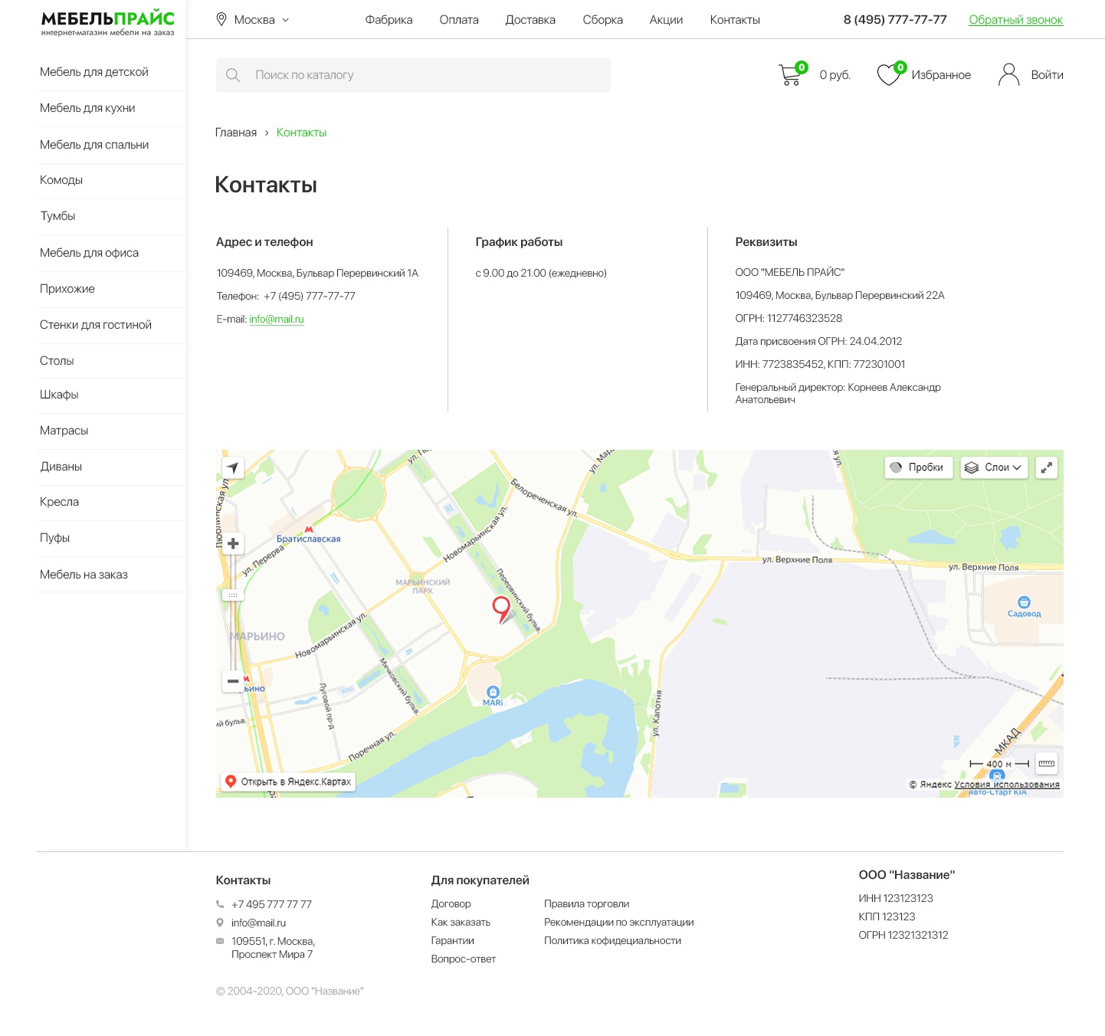This screenshot has height=1036, width=1105.
Task: Click the 0 руб. cart total
Action: (x=835, y=75)
